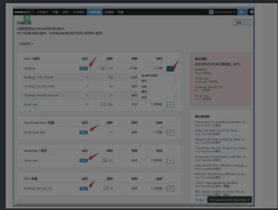Open FindBugs Security JSP in the deprecated rules panel

[209, 87]
